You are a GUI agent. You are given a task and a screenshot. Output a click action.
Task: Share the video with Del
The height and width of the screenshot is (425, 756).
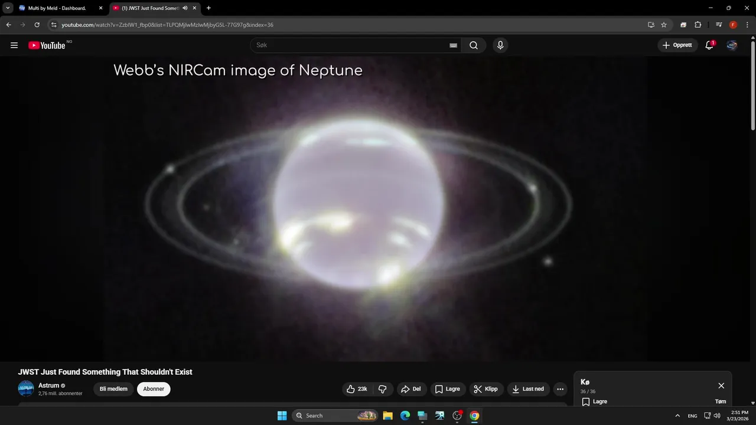coord(410,389)
